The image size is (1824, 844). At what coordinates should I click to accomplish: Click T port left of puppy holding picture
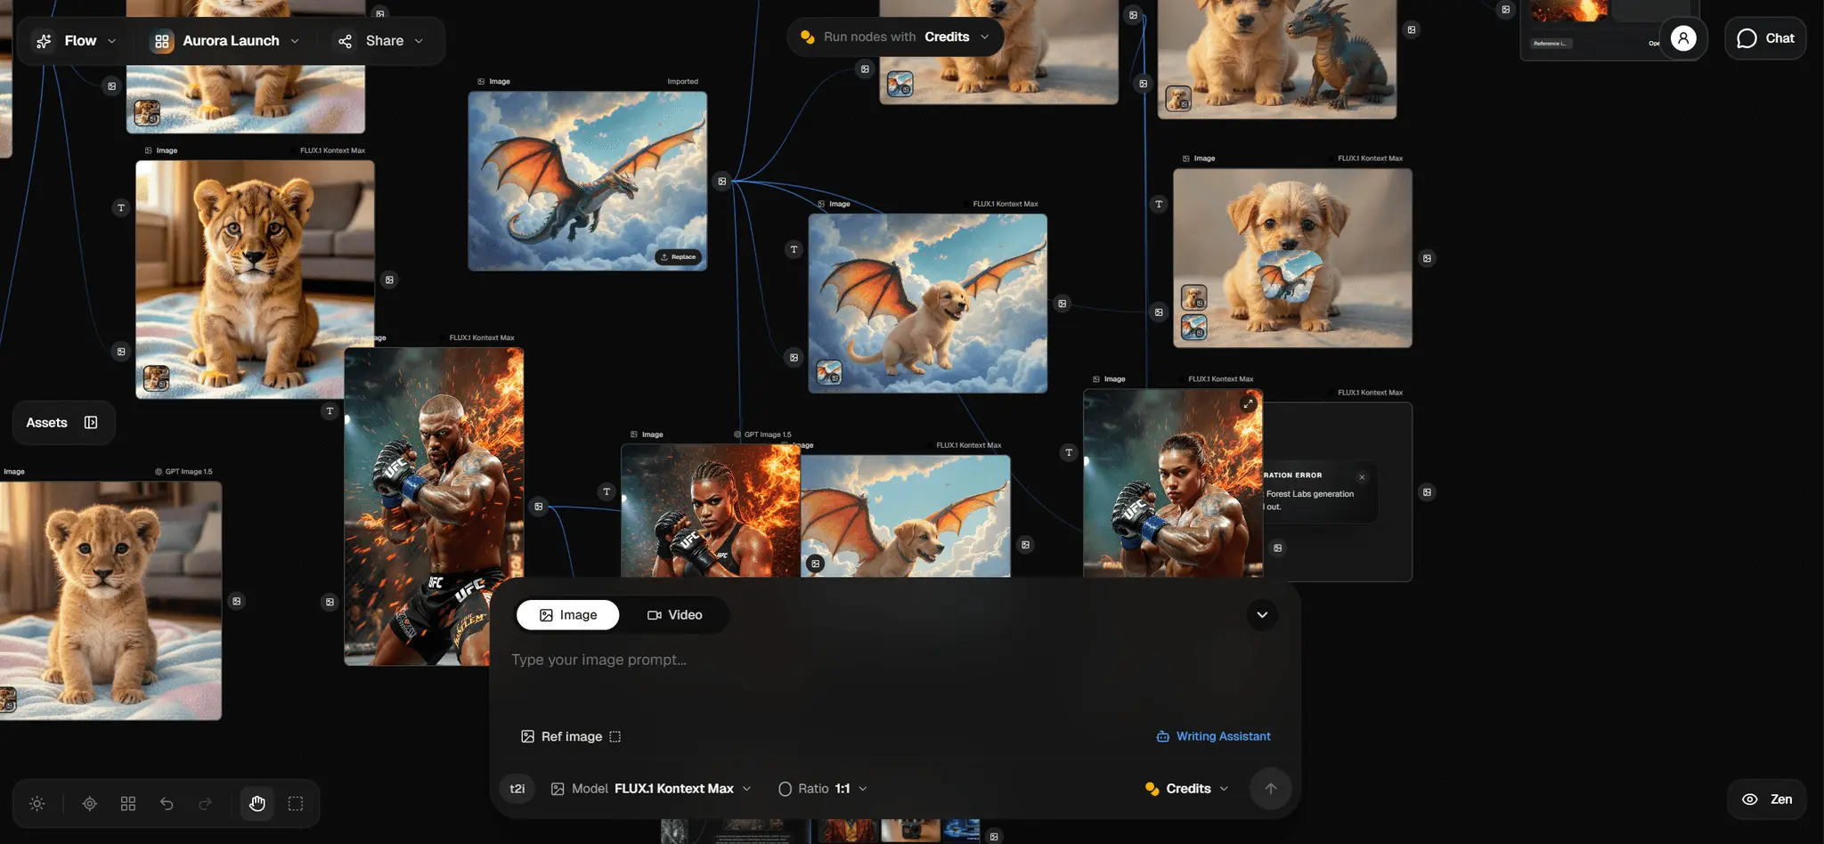pos(1159,204)
